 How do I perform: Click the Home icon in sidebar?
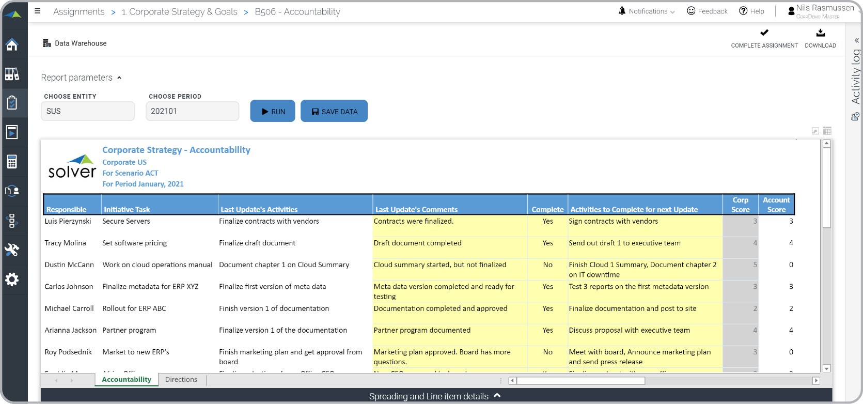(x=12, y=45)
